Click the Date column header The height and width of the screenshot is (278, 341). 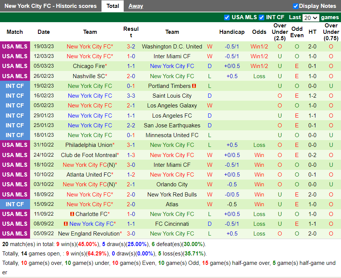(x=44, y=32)
